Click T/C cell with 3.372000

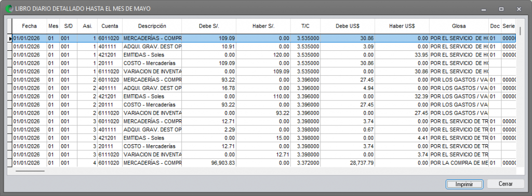305,163
